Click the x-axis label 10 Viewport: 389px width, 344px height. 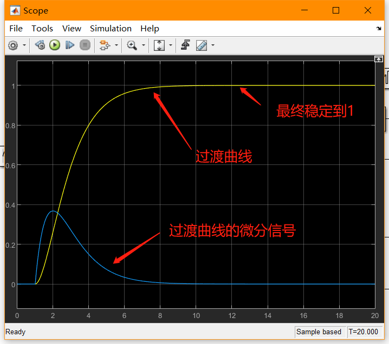pos(196,316)
